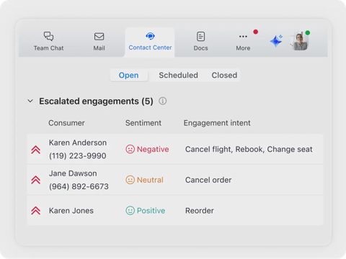Switch to the Closed engagements filter
This screenshot has height=259, width=346.
[224, 76]
